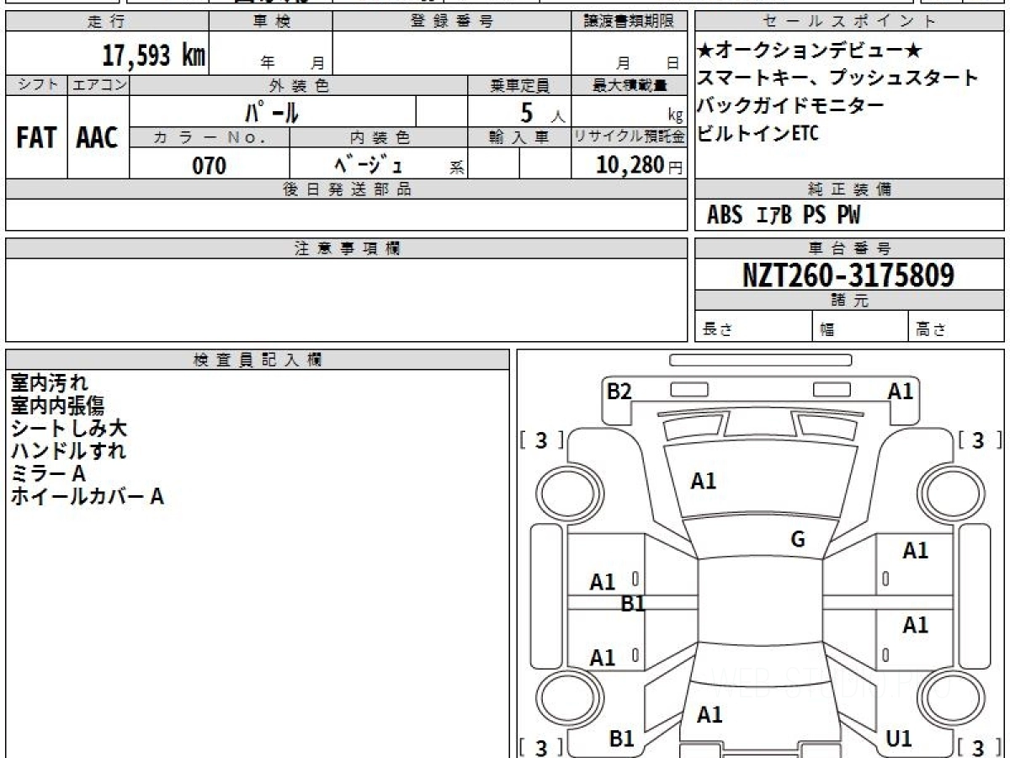Click the バックガイドモニター line
Image resolution: width=1010 pixels, height=758 pixels.
click(x=790, y=106)
